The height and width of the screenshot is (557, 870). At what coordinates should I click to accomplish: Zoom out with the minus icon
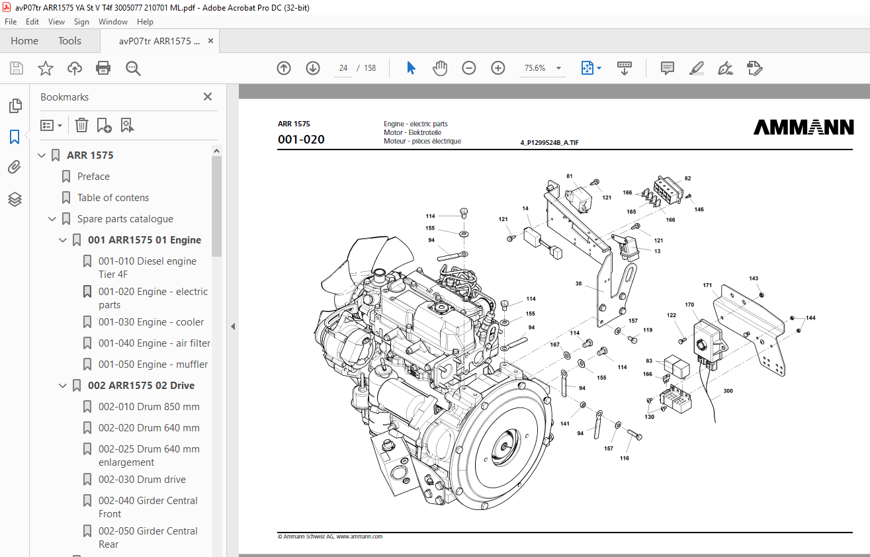tap(469, 68)
